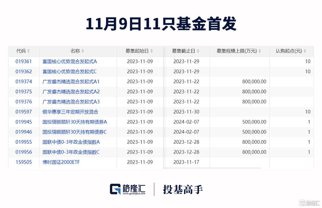
Task: Click fund code 159505
Action: coord(24,162)
